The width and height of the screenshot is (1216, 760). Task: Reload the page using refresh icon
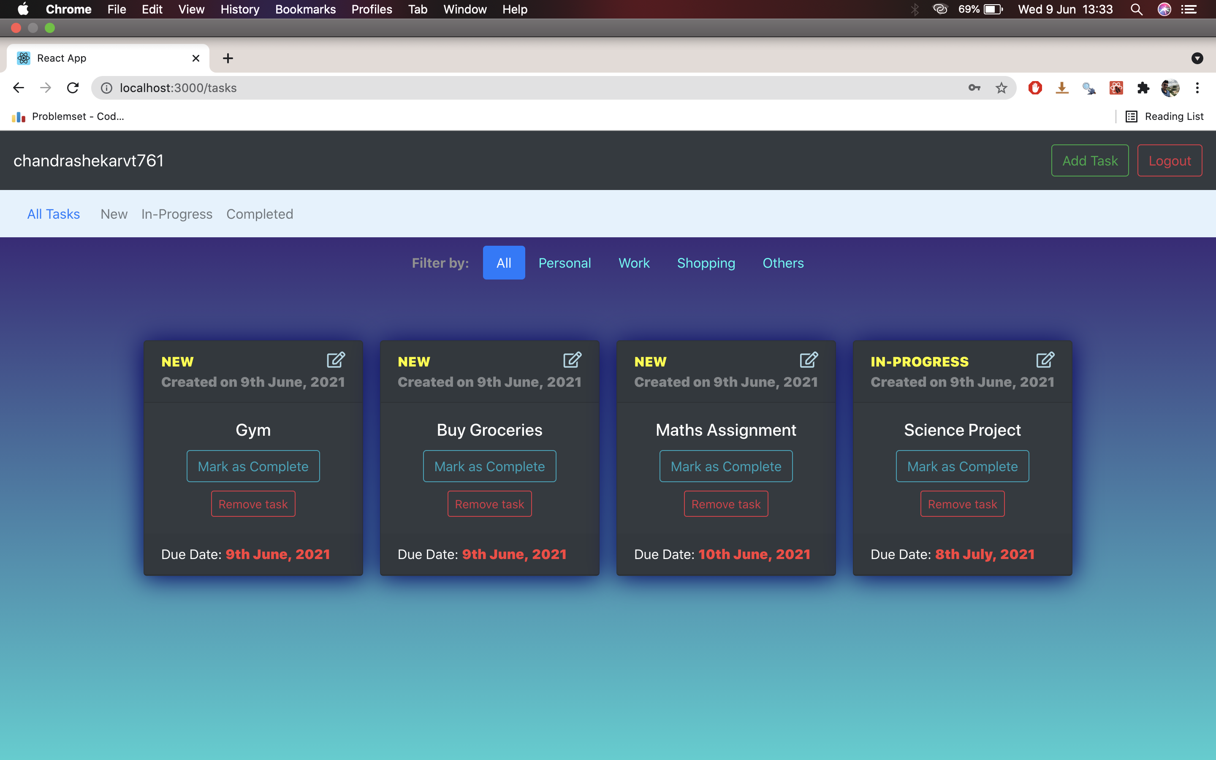click(73, 88)
